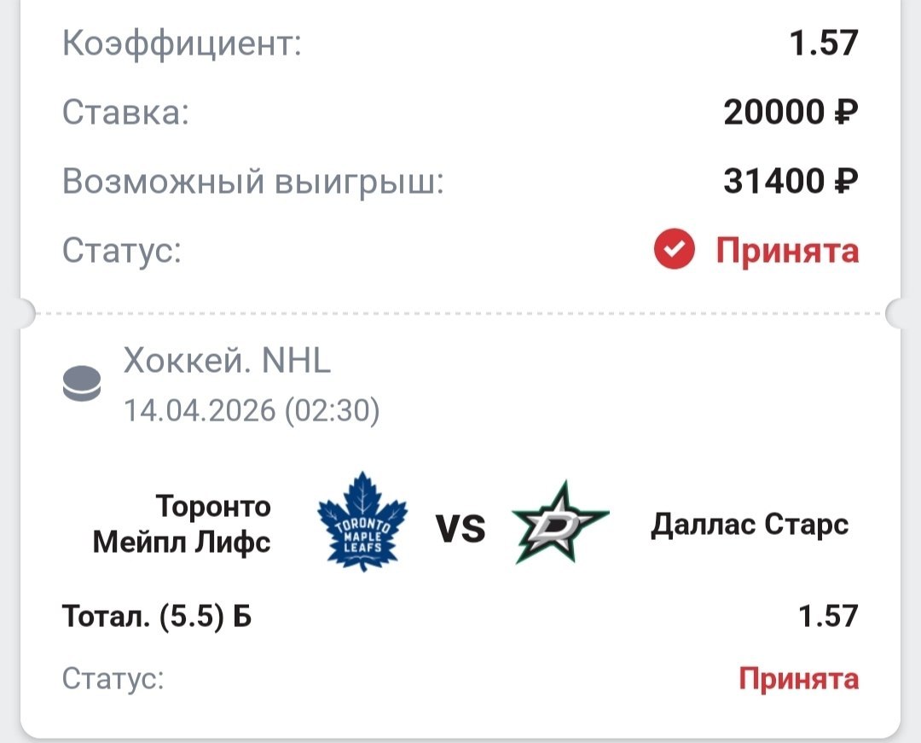Tap the hockey puck sport icon
Image resolution: width=921 pixels, height=743 pixels.
[82, 385]
